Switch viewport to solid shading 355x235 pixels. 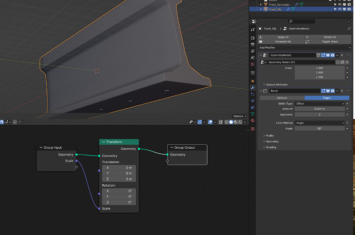(x=231, y=122)
